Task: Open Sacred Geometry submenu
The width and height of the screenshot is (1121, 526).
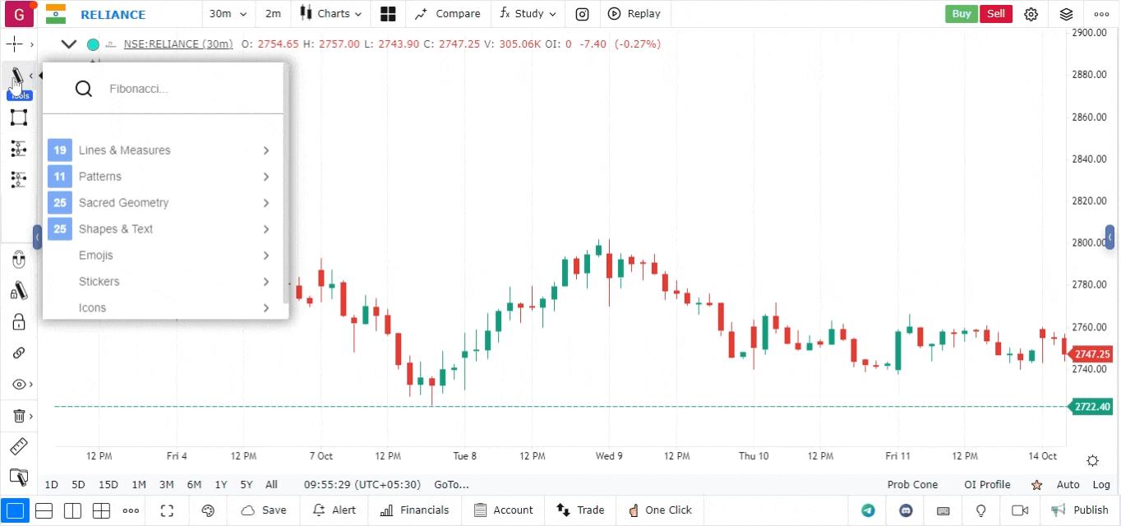Action: 160,203
